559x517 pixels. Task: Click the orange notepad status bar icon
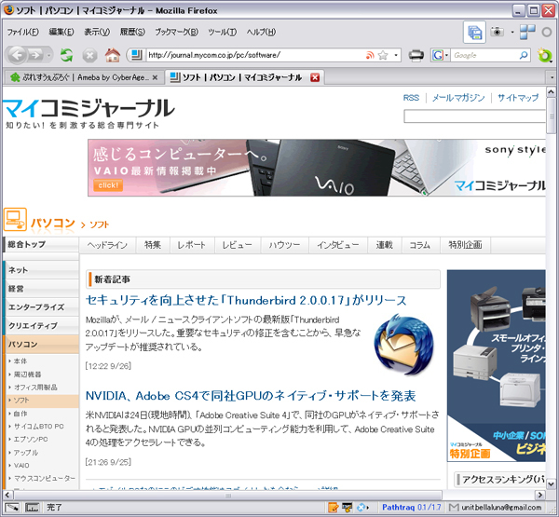click(333, 507)
